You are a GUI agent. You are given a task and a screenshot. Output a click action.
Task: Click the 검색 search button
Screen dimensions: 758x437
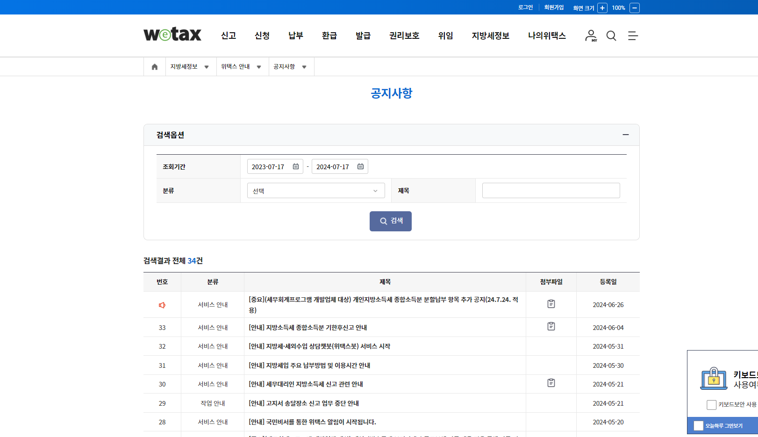pos(391,221)
